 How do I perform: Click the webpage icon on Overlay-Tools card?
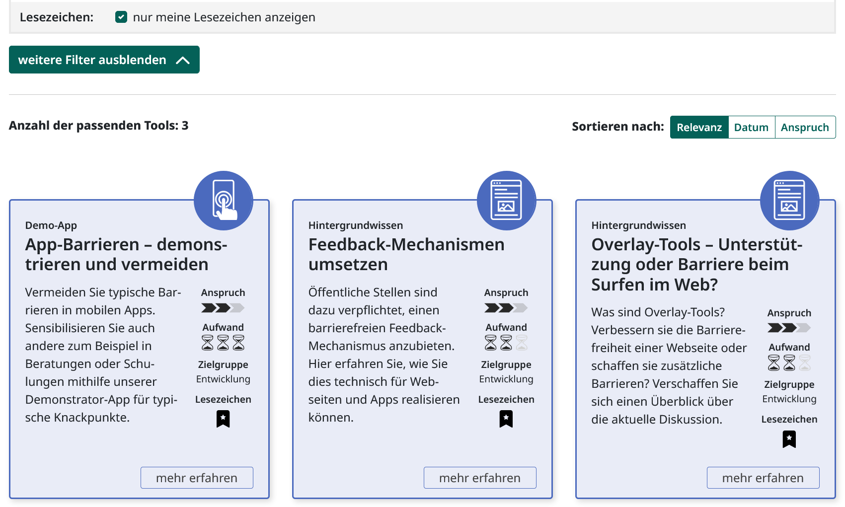789,200
